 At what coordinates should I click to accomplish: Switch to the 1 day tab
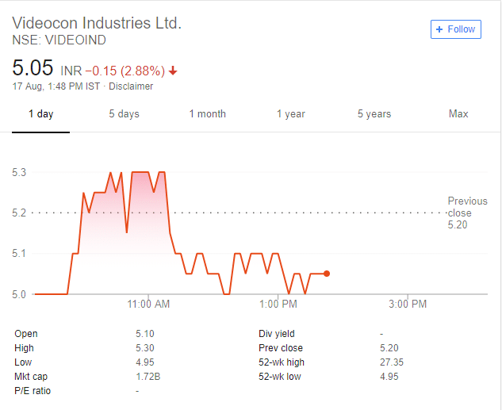[x=41, y=114]
